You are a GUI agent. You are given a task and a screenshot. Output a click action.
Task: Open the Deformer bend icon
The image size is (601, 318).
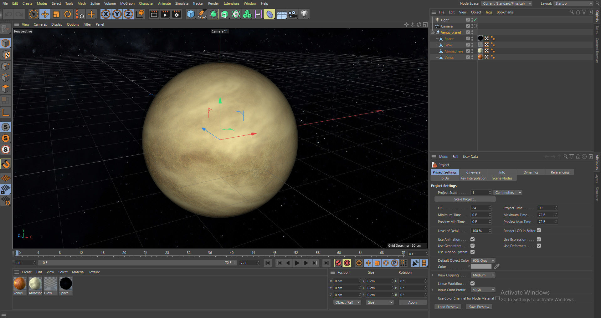(x=270, y=14)
